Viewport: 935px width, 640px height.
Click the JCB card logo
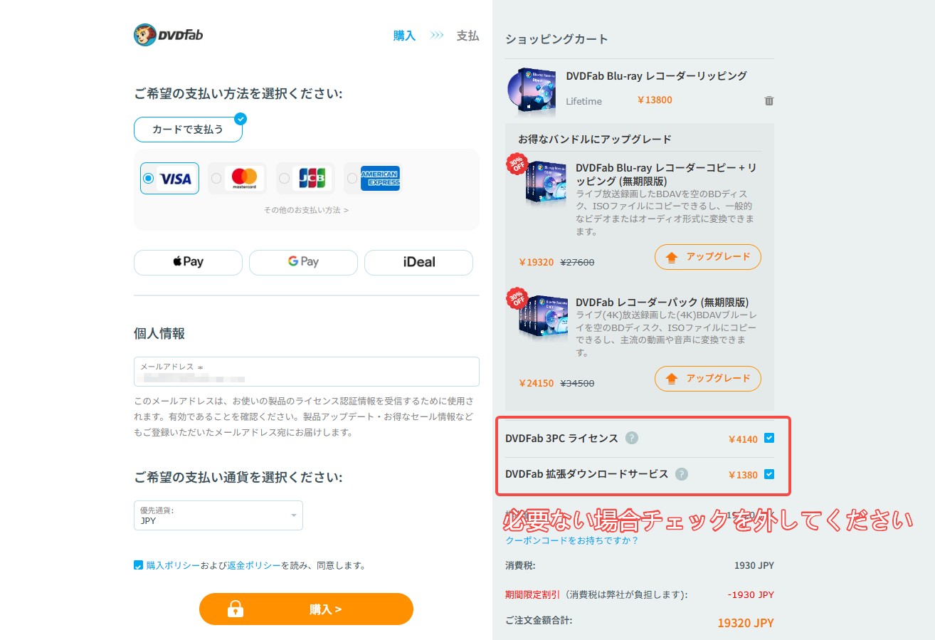(x=313, y=179)
